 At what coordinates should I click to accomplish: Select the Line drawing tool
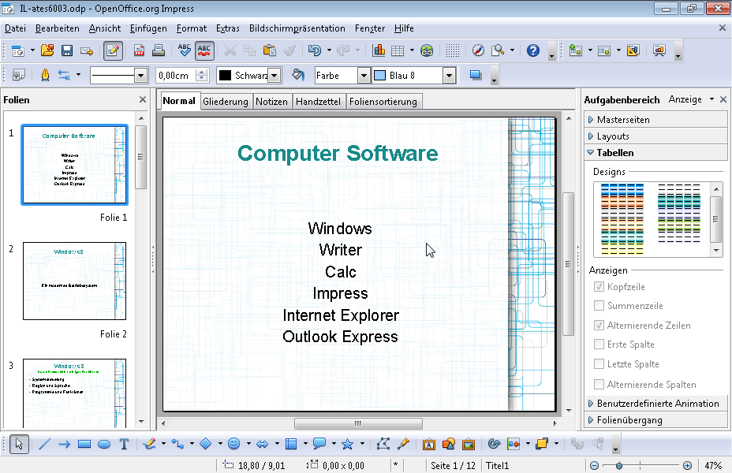pos(44,444)
